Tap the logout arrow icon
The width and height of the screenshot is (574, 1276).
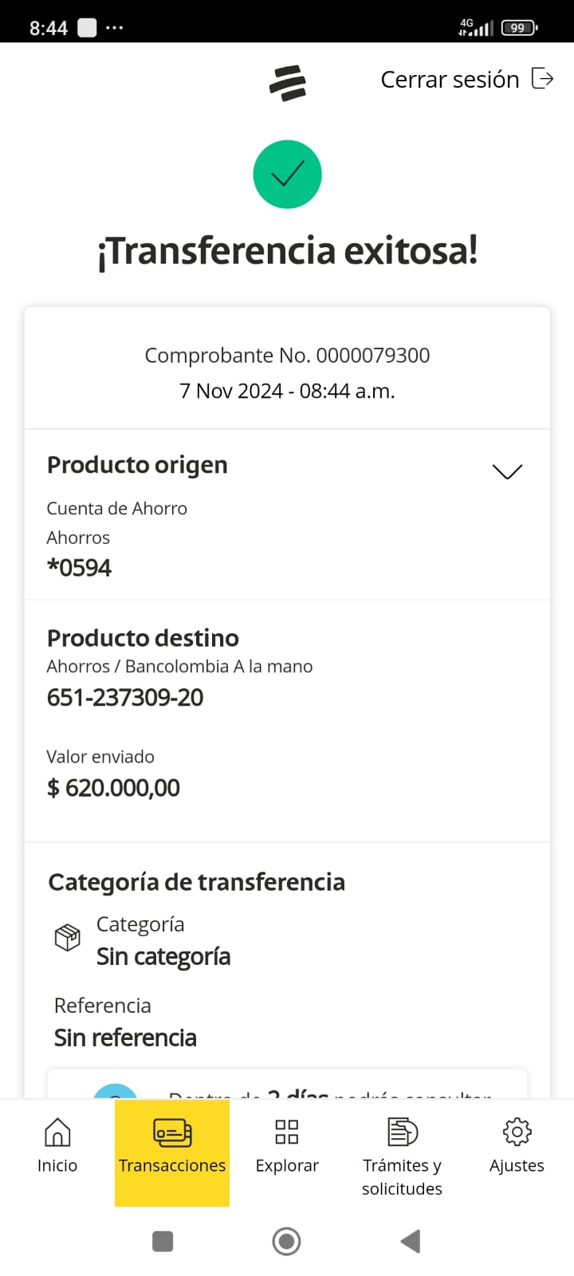(x=542, y=79)
